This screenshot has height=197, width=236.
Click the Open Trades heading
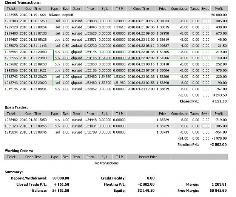[16, 107]
